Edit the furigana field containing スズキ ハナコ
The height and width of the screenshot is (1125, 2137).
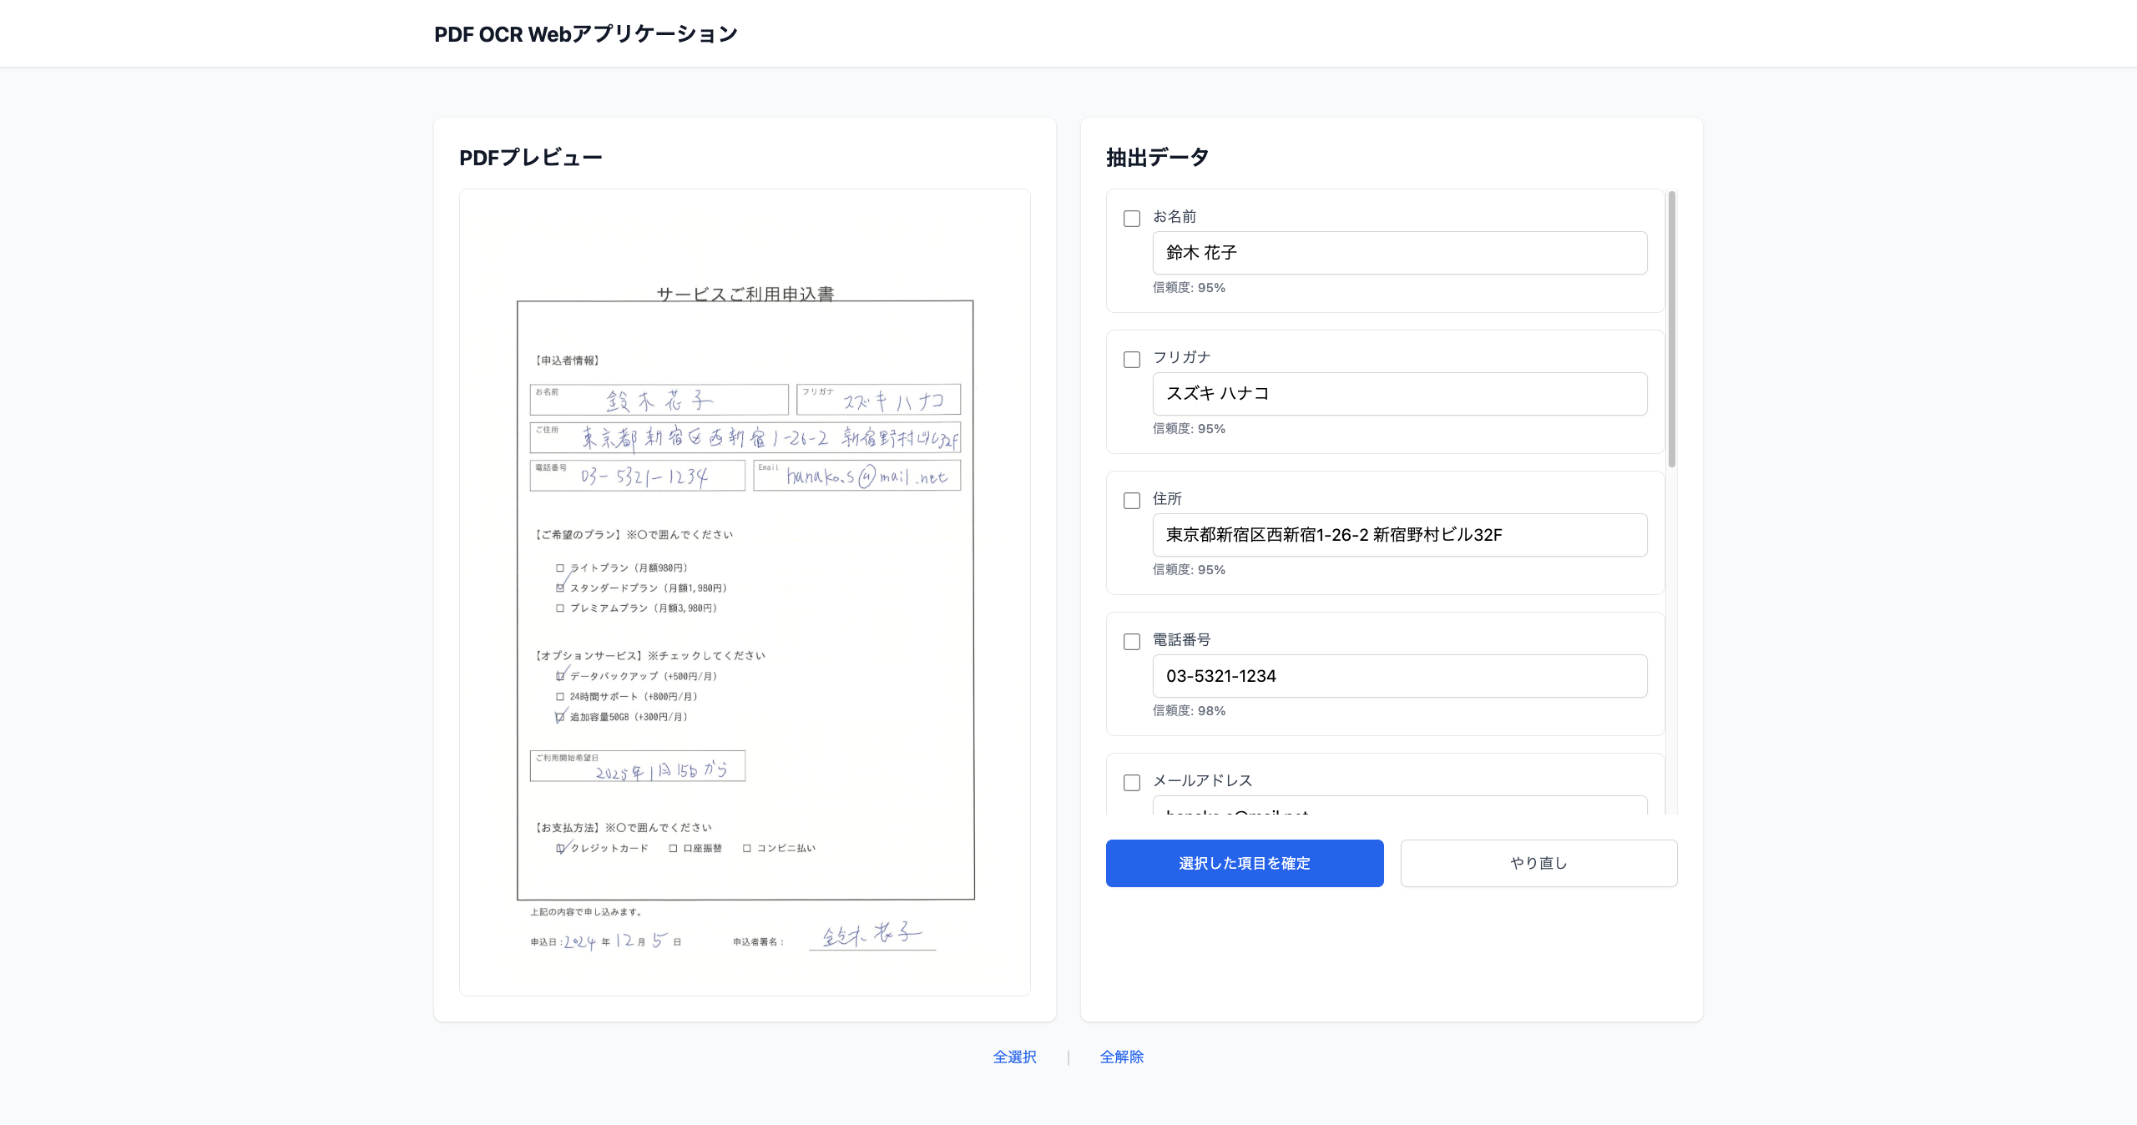[x=1399, y=394]
